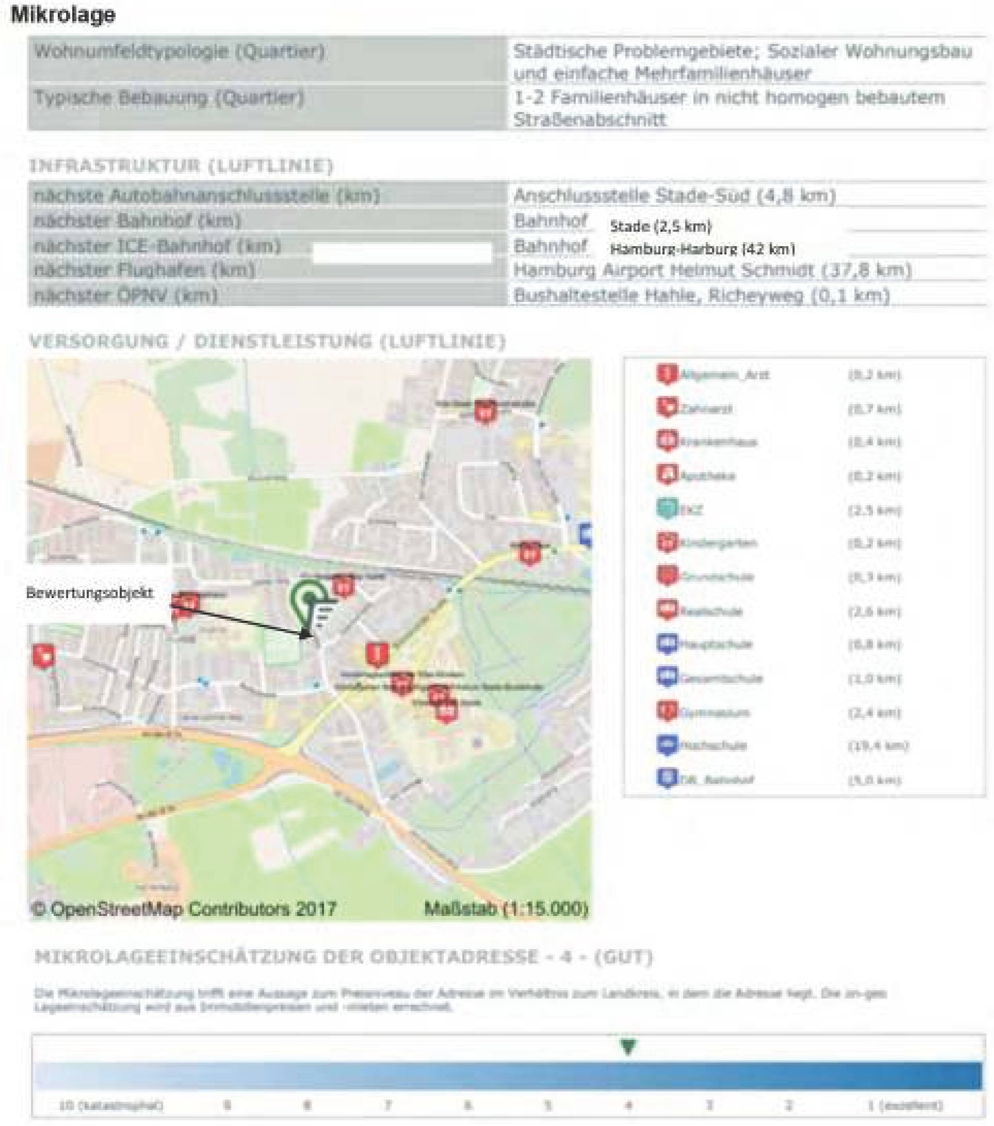
Task: Click the 'Städtische Problemgebiete; Sozialer Wohnungsbau' value
Action: click(x=743, y=51)
